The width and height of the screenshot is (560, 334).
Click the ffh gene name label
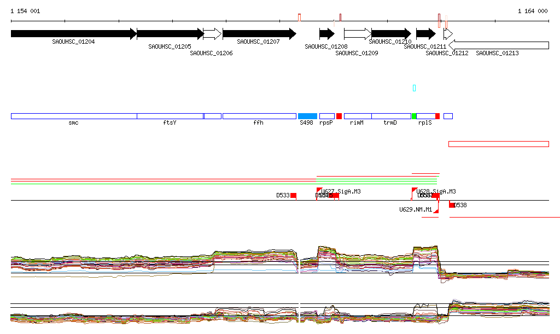(x=258, y=123)
